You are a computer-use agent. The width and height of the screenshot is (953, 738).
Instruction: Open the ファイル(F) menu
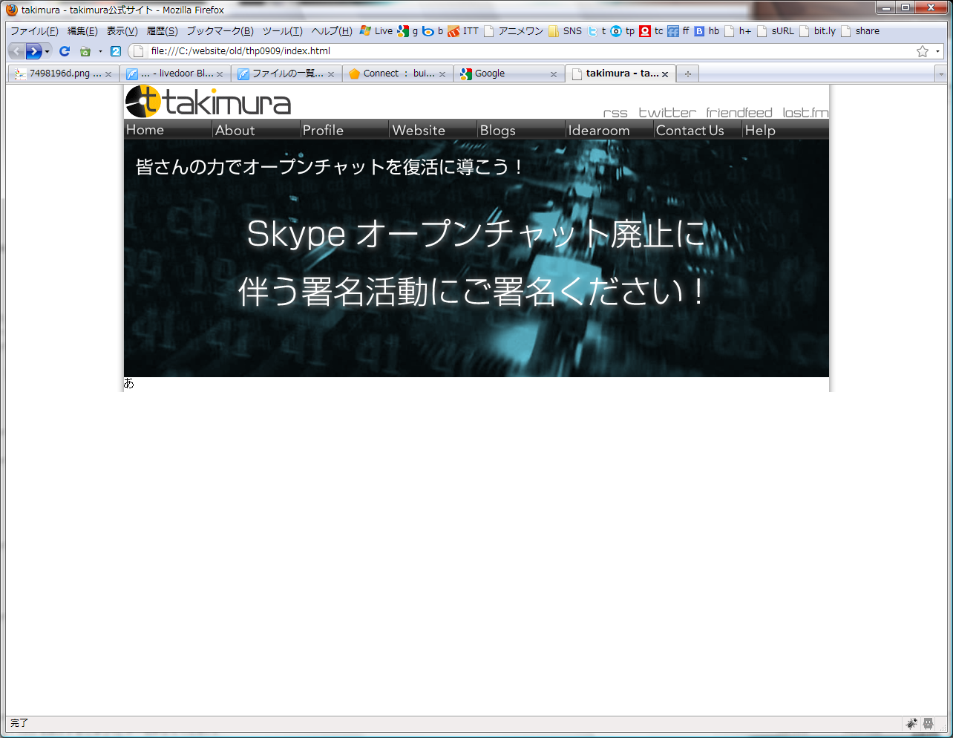click(34, 31)
